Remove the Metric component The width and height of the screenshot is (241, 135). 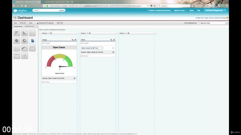tap(114, 40)
